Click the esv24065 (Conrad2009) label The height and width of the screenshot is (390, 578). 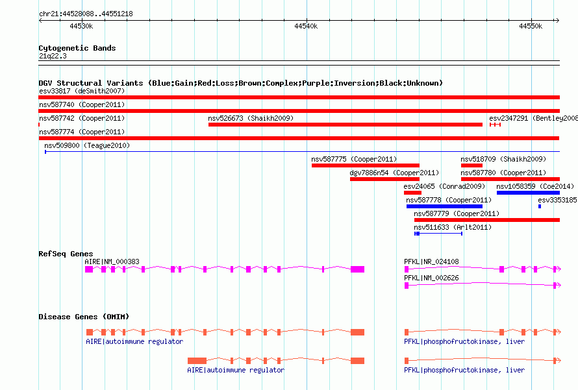click(x=445, y=186)
